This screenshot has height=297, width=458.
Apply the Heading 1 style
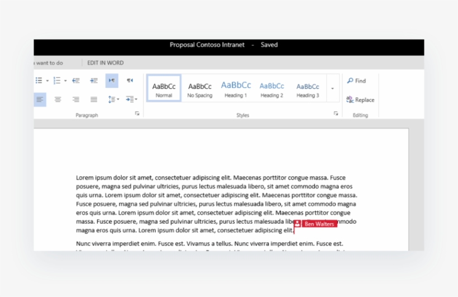point(236,88)
